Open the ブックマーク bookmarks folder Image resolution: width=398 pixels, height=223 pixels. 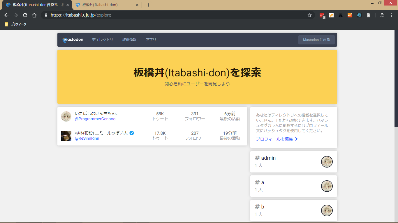15,24
